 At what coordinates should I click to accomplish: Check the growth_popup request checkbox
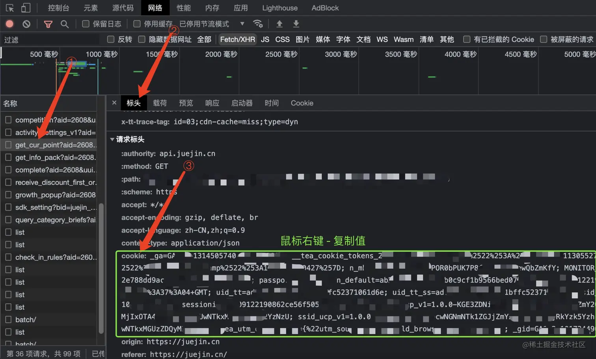(8, 195)
